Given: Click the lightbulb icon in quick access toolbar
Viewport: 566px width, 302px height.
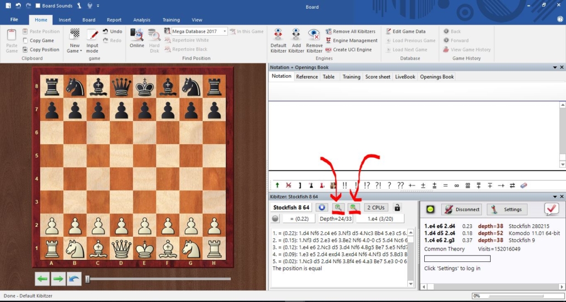Looking at the screenshot, I should 90,6.
